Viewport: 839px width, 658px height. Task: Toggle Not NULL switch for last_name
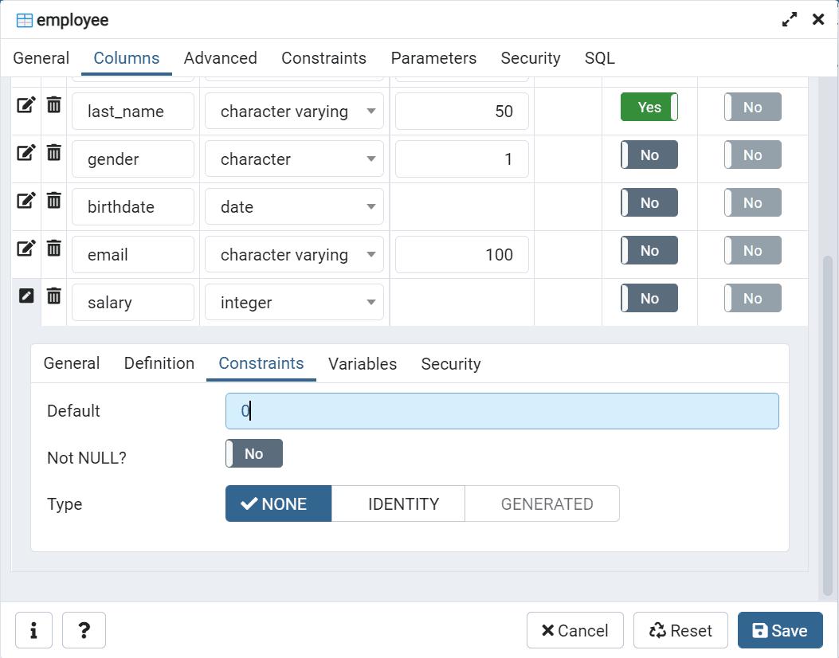[x=649, y=108]
